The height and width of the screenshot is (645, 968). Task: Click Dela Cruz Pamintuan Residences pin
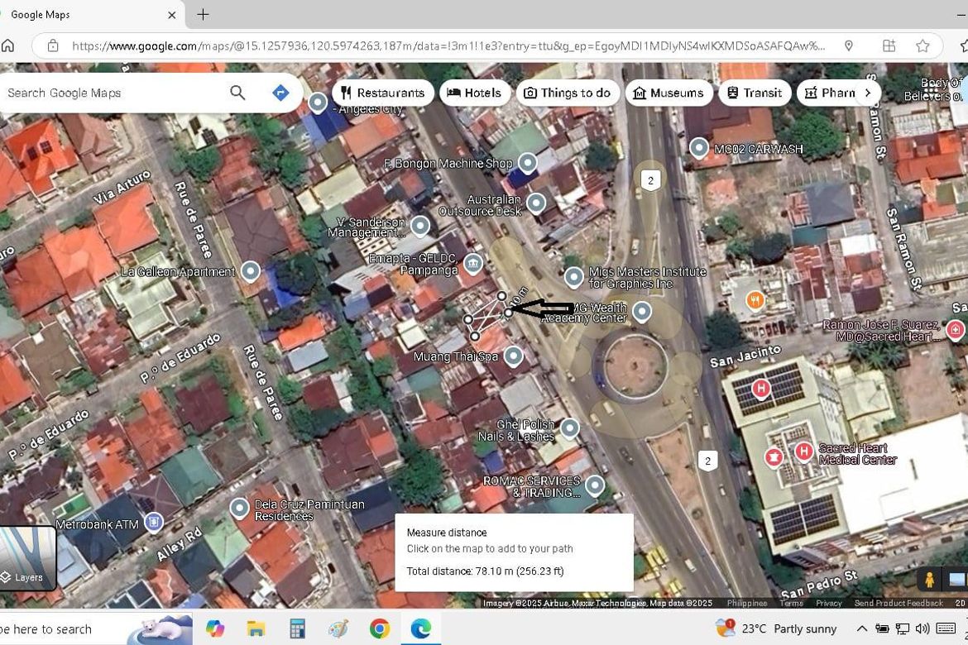point(239,509)
